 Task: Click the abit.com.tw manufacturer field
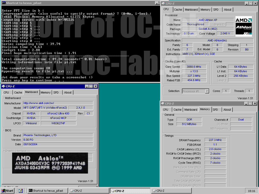pos(58,103)
